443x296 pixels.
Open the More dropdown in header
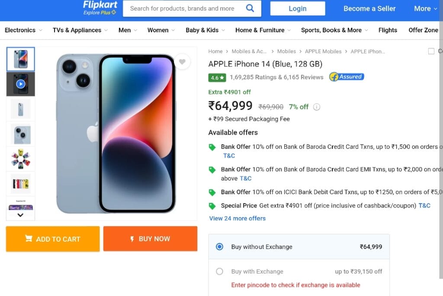(426, 9)
